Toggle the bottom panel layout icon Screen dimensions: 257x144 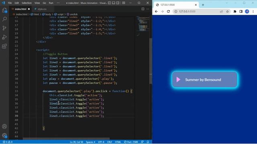(114, 3)
